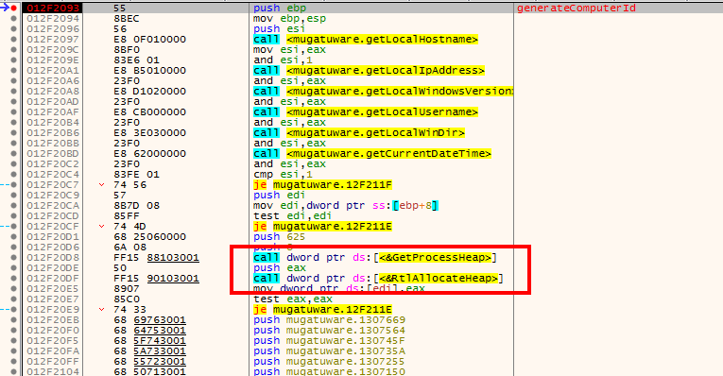Select the push mugatuware.1307150 instruction
This screenshot has width=723, height=376.
tap(329, 371)
